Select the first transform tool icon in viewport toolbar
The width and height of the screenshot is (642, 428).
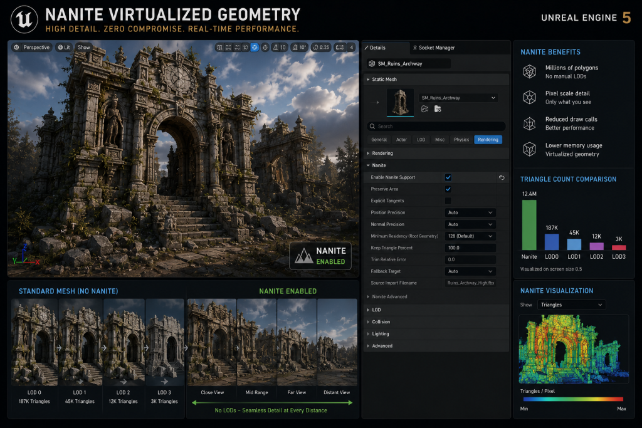coord(220,48)
